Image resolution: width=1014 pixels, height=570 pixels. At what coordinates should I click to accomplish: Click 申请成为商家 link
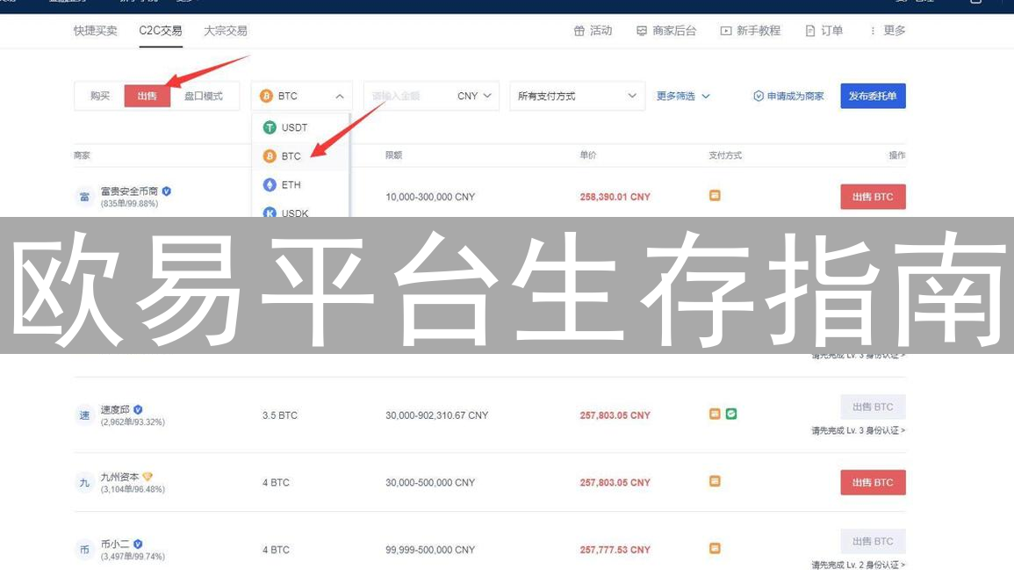point(788,96)
